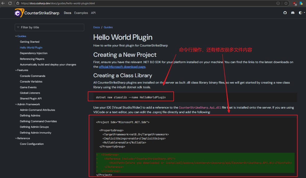Open the circled ellipsis icon in the address bar
This screenshot has width=306, height=178.
[278, 3]
